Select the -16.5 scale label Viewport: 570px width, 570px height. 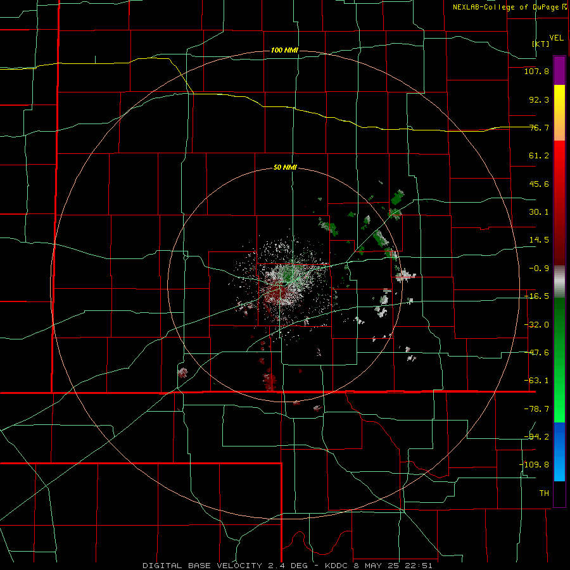click(536, 296)
